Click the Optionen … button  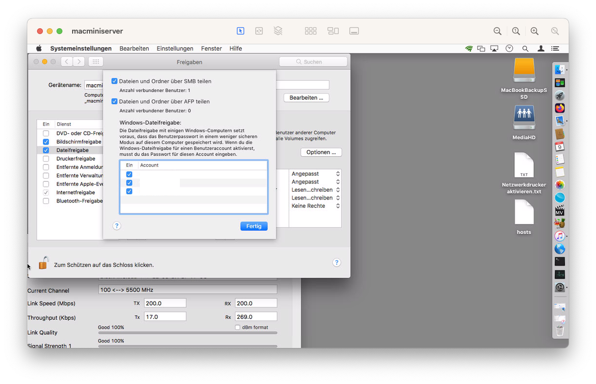click(x=321, y=152)
